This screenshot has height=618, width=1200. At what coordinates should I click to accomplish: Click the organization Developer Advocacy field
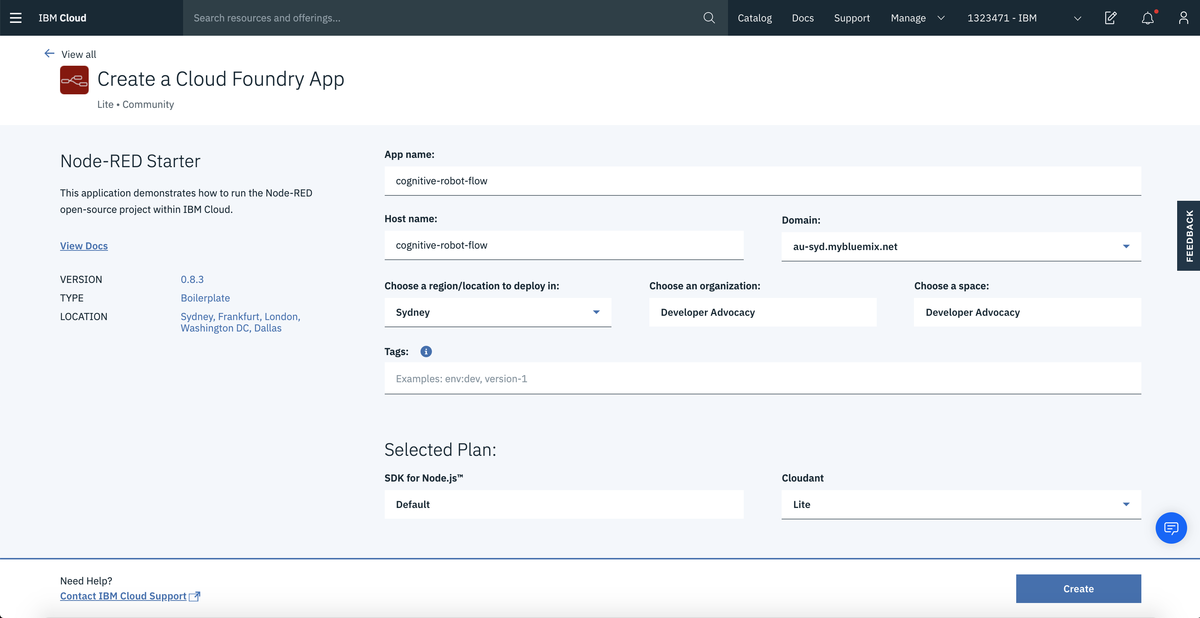point(763,312)
